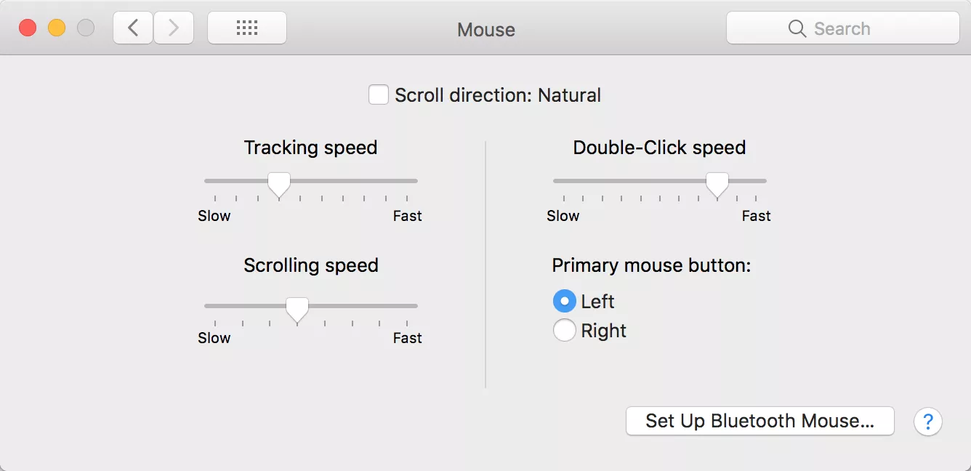Click the magnifying glass search icon
This screenshot has height=471, width=971.
coord(797,29)
